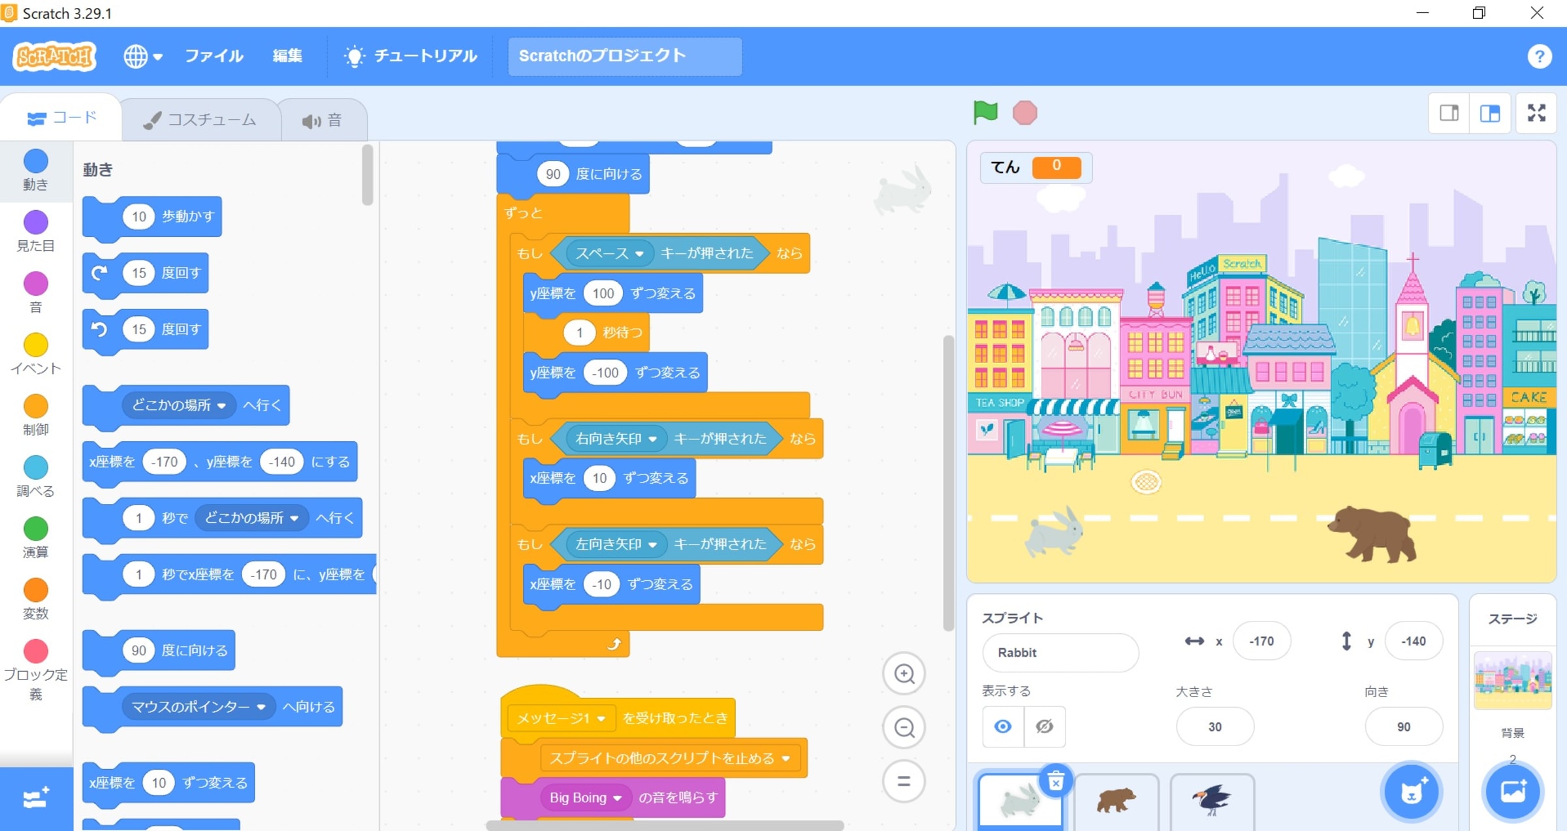Screen dimensions: 1567x831
Task: Select the Bear sprite thumbnail
Action: coord(1116,800)
